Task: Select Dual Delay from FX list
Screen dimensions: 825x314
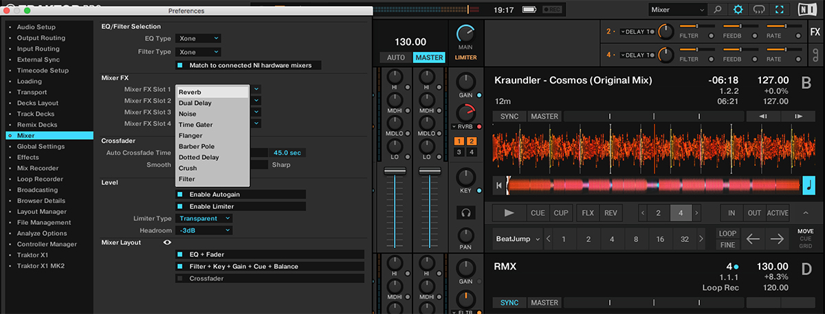Action: pyautogui.click(x=212, y=103)
